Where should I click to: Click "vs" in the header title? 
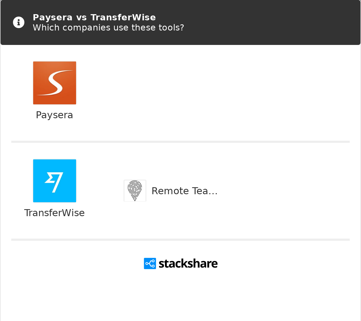[81, 17]
